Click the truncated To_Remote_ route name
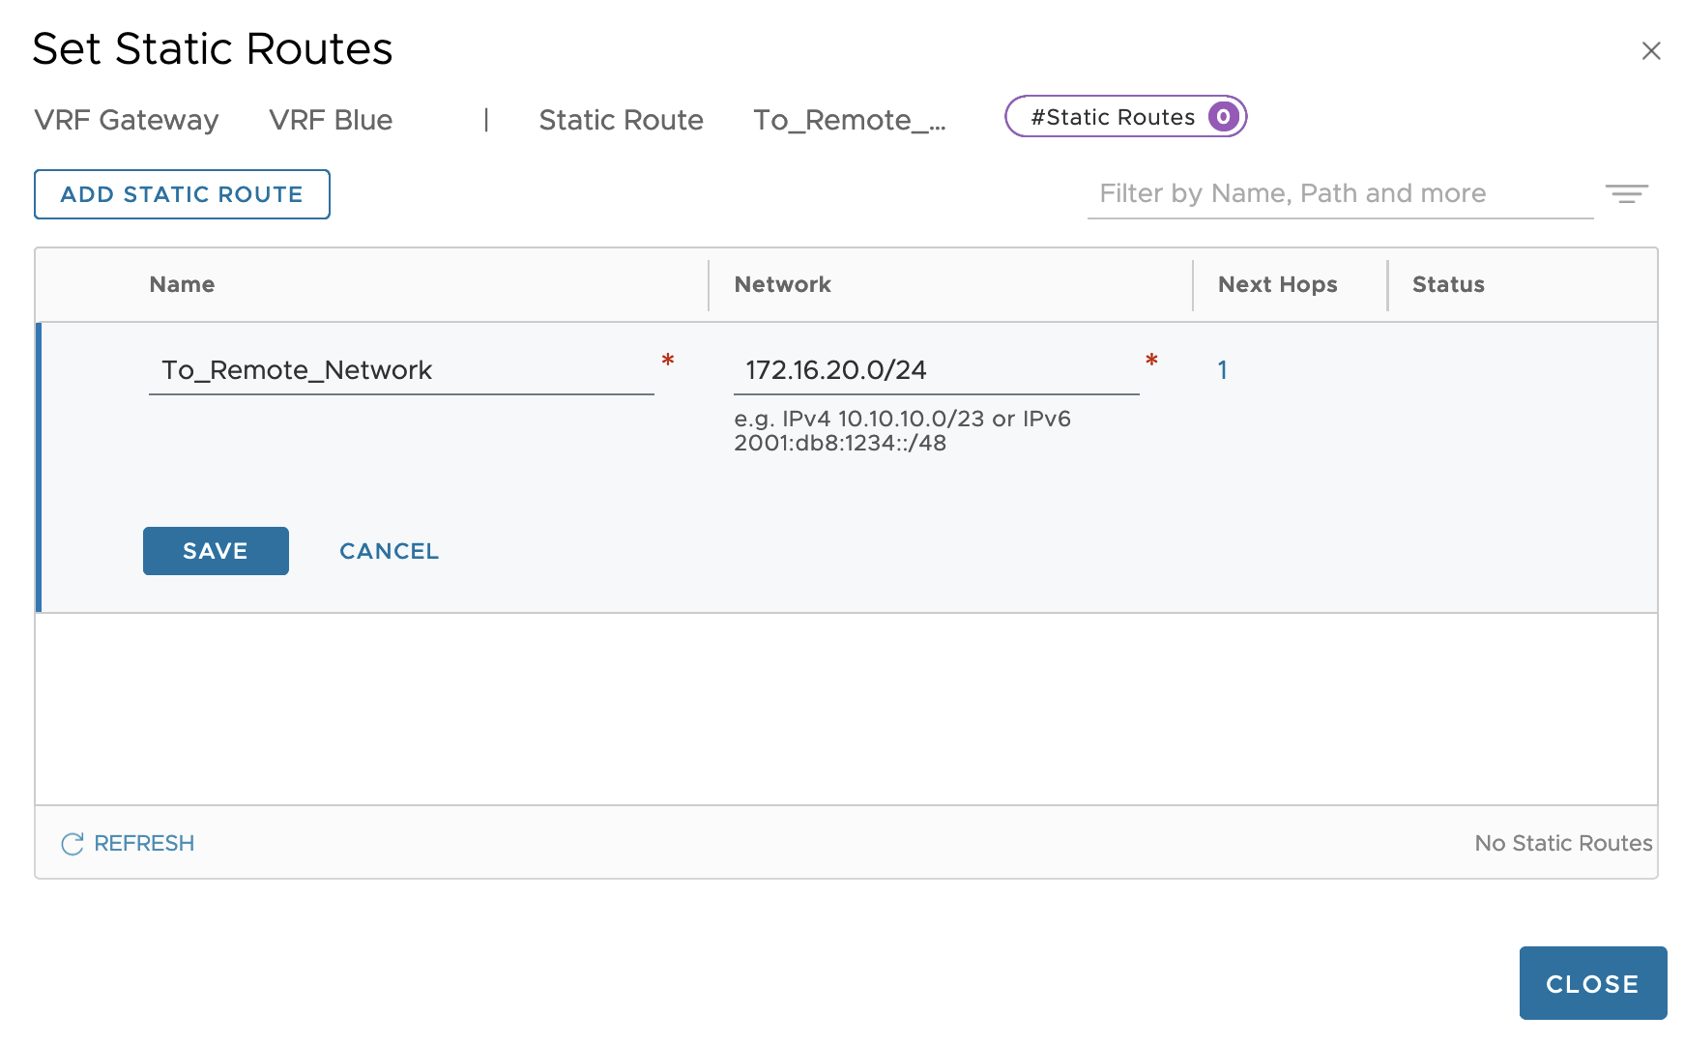This screenshot has width=1684, height=1044. (x=849, y=120)
